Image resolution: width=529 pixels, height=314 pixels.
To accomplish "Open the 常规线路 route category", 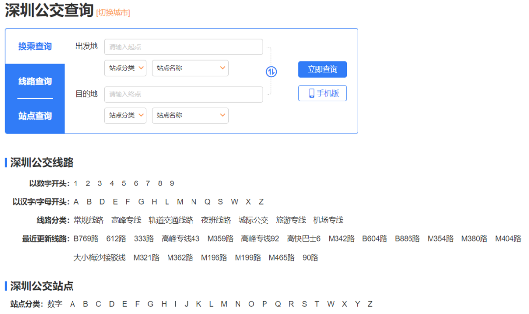I will click(88, 220).
